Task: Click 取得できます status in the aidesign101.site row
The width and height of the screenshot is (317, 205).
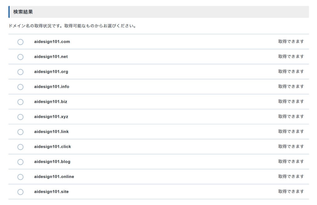Action: click(x=291, y=191)
